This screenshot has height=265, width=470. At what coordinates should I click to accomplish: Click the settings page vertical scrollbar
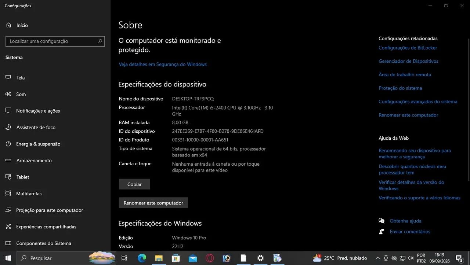pyautogui.click(x=469, y=110)
